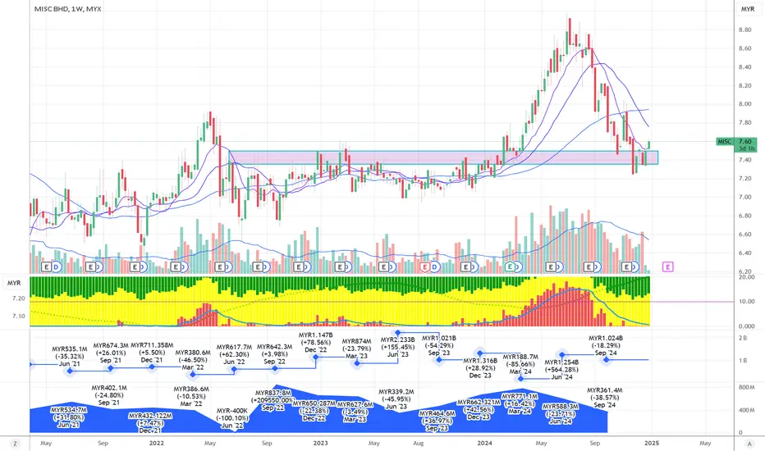The width and height of the screenshot is (765, 451).
Task: Click the 2025 label on the time axis
Action: (x=652, y=443)
